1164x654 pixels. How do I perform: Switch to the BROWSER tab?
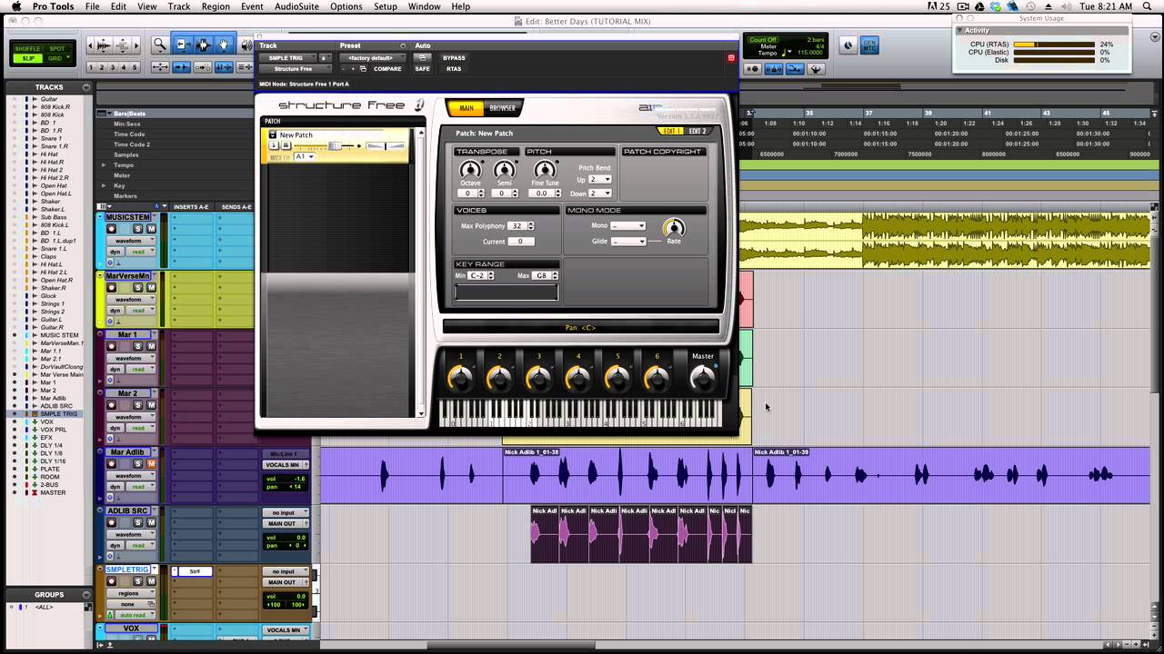click(x=502, y=108)
